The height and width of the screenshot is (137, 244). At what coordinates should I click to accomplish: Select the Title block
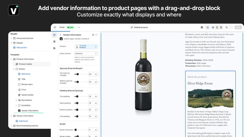point(23,79)
